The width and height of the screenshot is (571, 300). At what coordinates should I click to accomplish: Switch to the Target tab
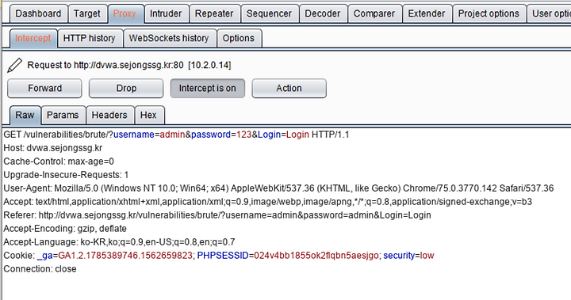87,13
